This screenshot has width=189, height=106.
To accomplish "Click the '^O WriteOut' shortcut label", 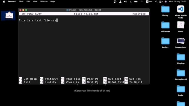I will [49, 79].
